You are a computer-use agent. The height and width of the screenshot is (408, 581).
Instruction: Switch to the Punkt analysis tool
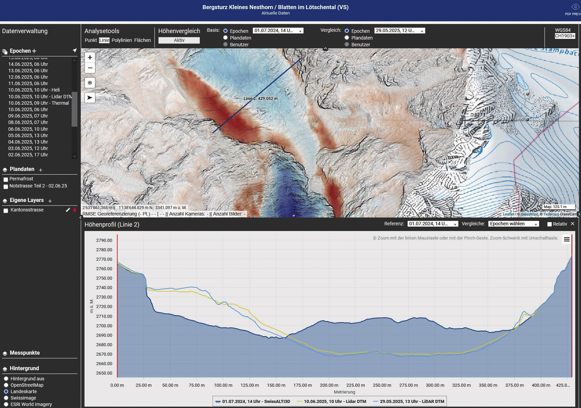coord(90,40)
